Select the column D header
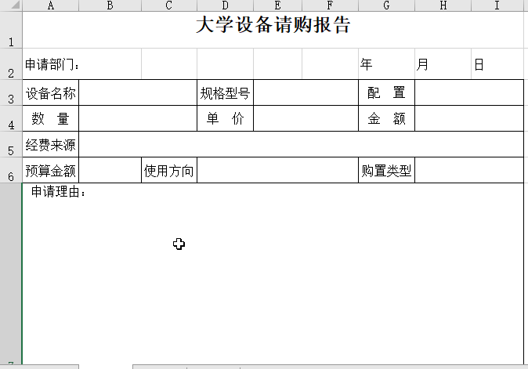Viewport: 528px width, 369px height. [225, 5]
